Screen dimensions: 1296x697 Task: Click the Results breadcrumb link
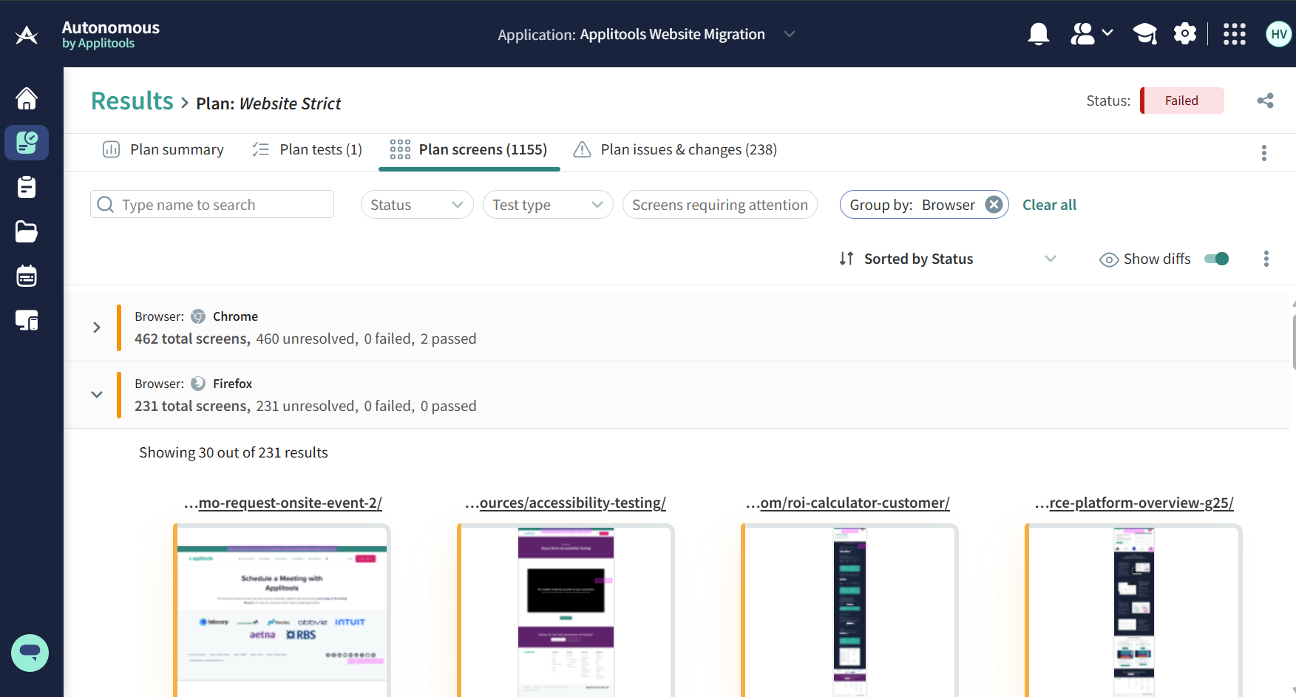(x=132, y=101)
